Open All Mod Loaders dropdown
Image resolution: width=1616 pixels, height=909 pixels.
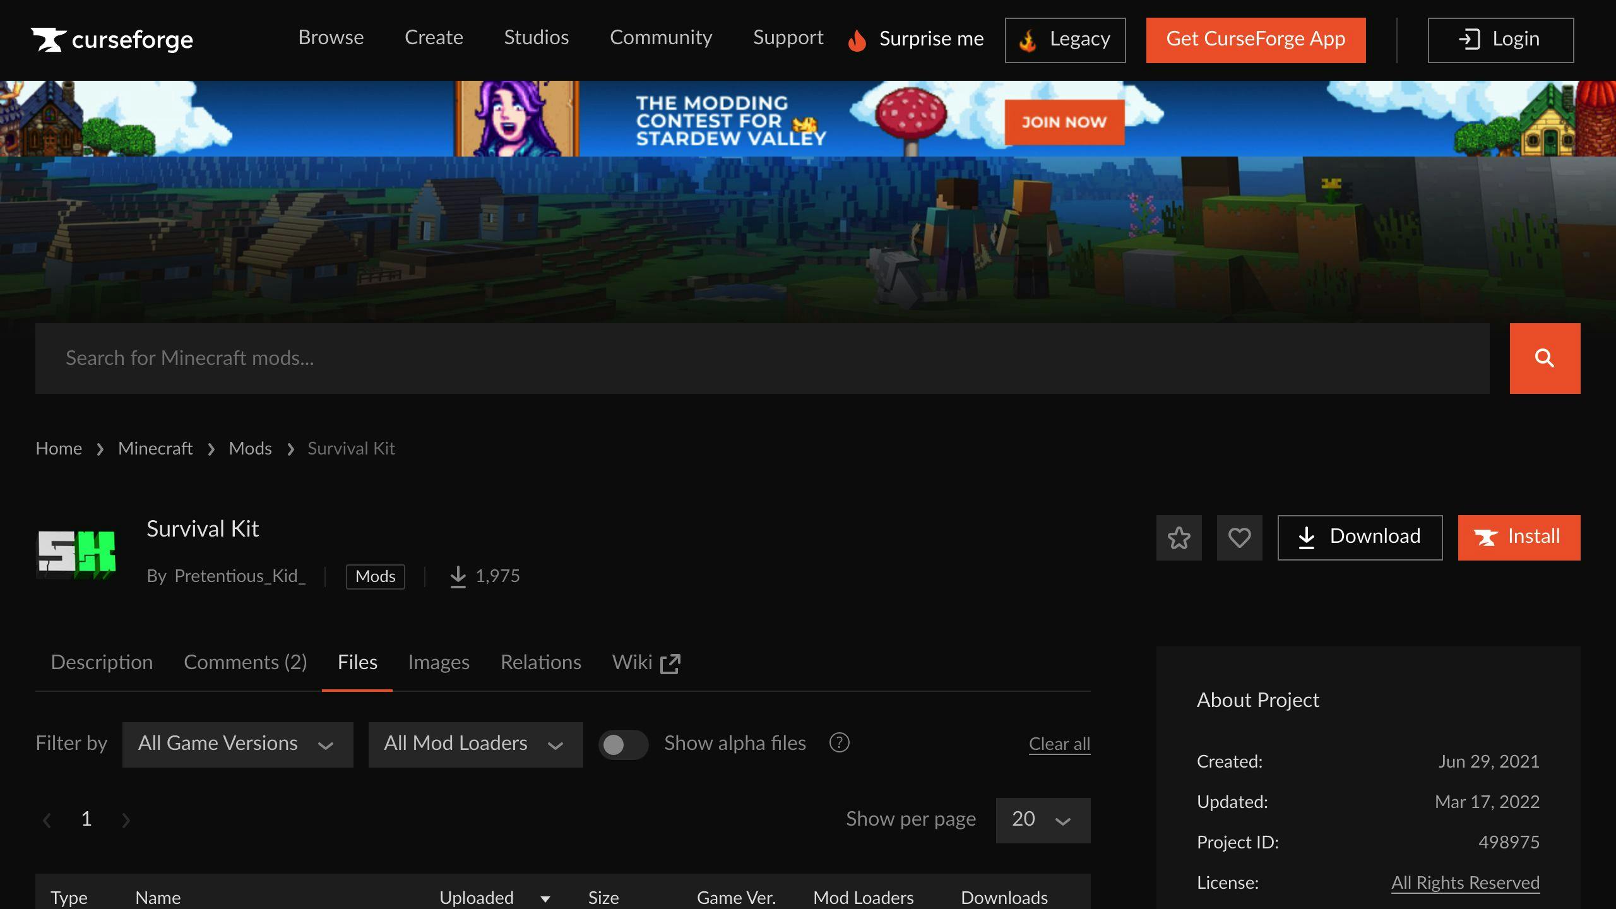tap(475, 745)
